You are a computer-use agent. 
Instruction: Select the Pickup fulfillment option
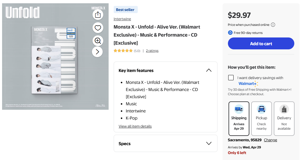point(262,118)
